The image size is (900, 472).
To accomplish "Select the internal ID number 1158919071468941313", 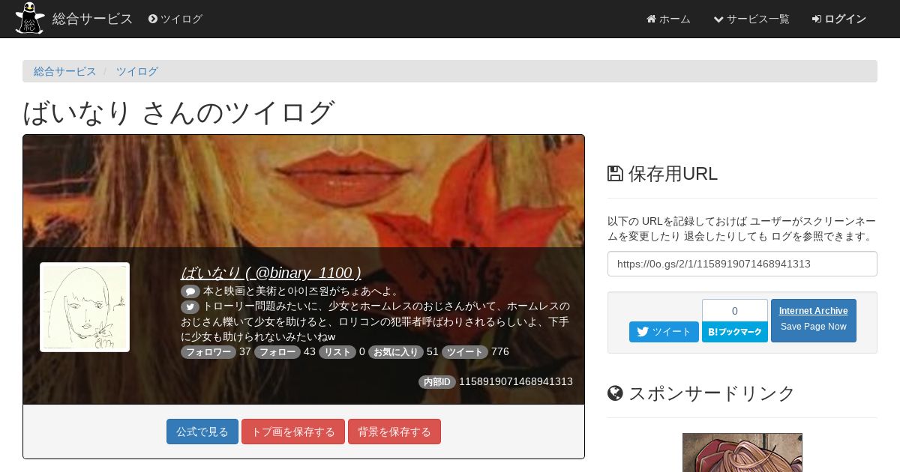I will pyautogui.click(x=516, y=382).
